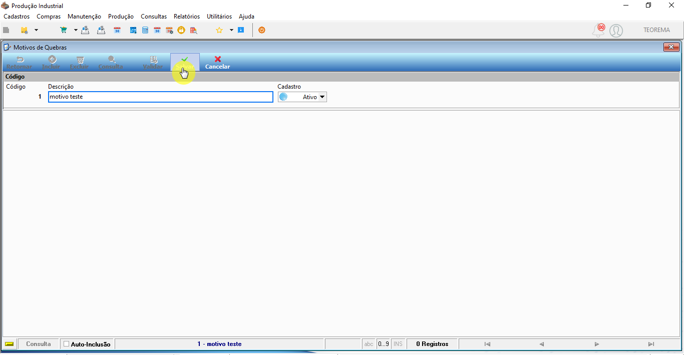The width and height of the screenshot is (684, 355).
Task: Click the INS indicator in the status bar
Action: tap(398, 344)
